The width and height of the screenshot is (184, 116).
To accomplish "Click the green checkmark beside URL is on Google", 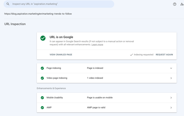I will pyautogui.click(x=43, y=38).
